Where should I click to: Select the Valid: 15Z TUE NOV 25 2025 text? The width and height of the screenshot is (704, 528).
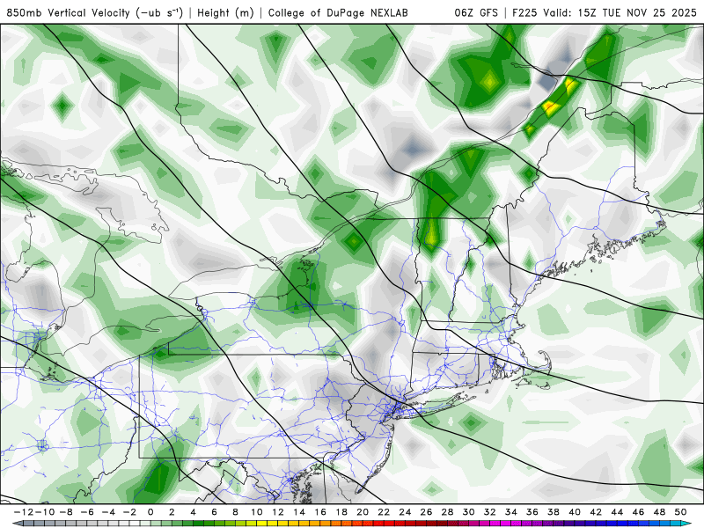[620, 12]
